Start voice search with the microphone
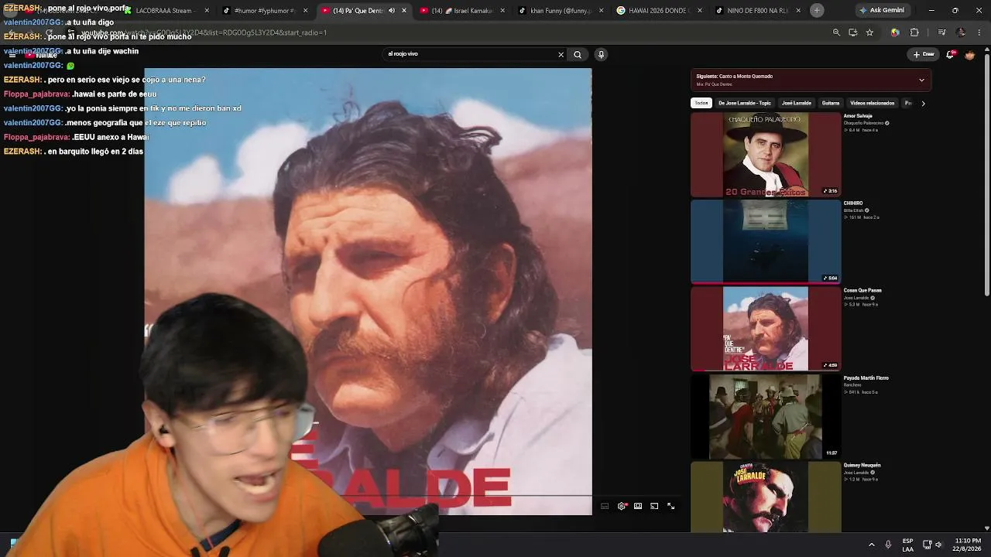 point(601,54)
